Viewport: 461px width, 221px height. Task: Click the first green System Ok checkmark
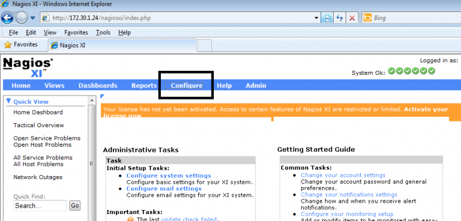(391, 71)
